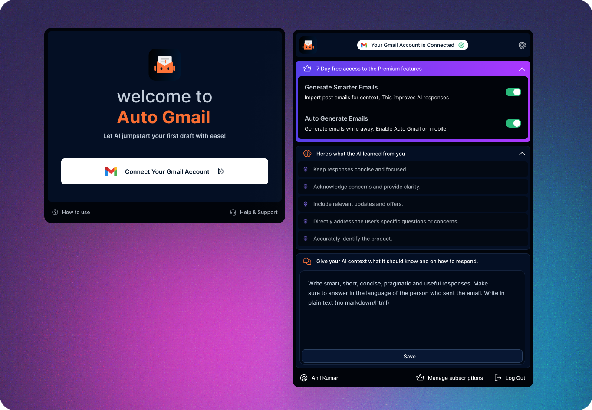The image size is (592, 410).
Task: Click the lightbulb icon beside concise responses tip
Action: point(306,169)
